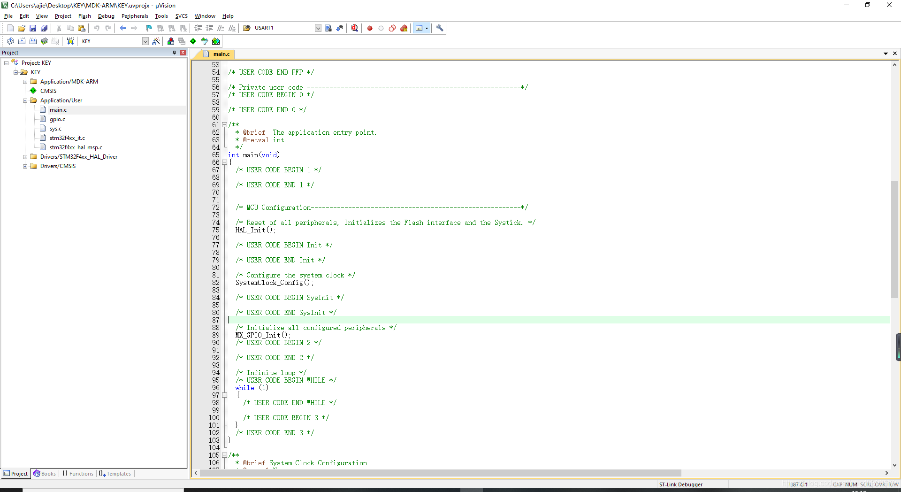Click the editor scroll down arrow

point(894,465)
